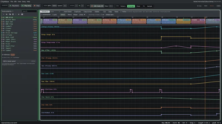Move instrument down with the down arrow icon
Image resolution: width=222 pixels, height=124 pixels.
(19, 14)
